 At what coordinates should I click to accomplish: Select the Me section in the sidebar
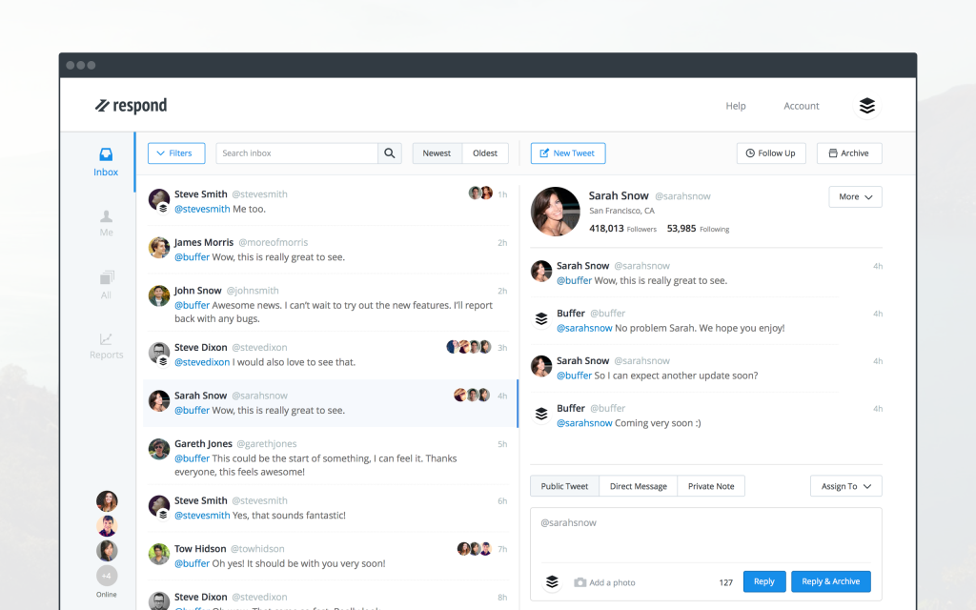pyautogui.click(x=105, y=221)
